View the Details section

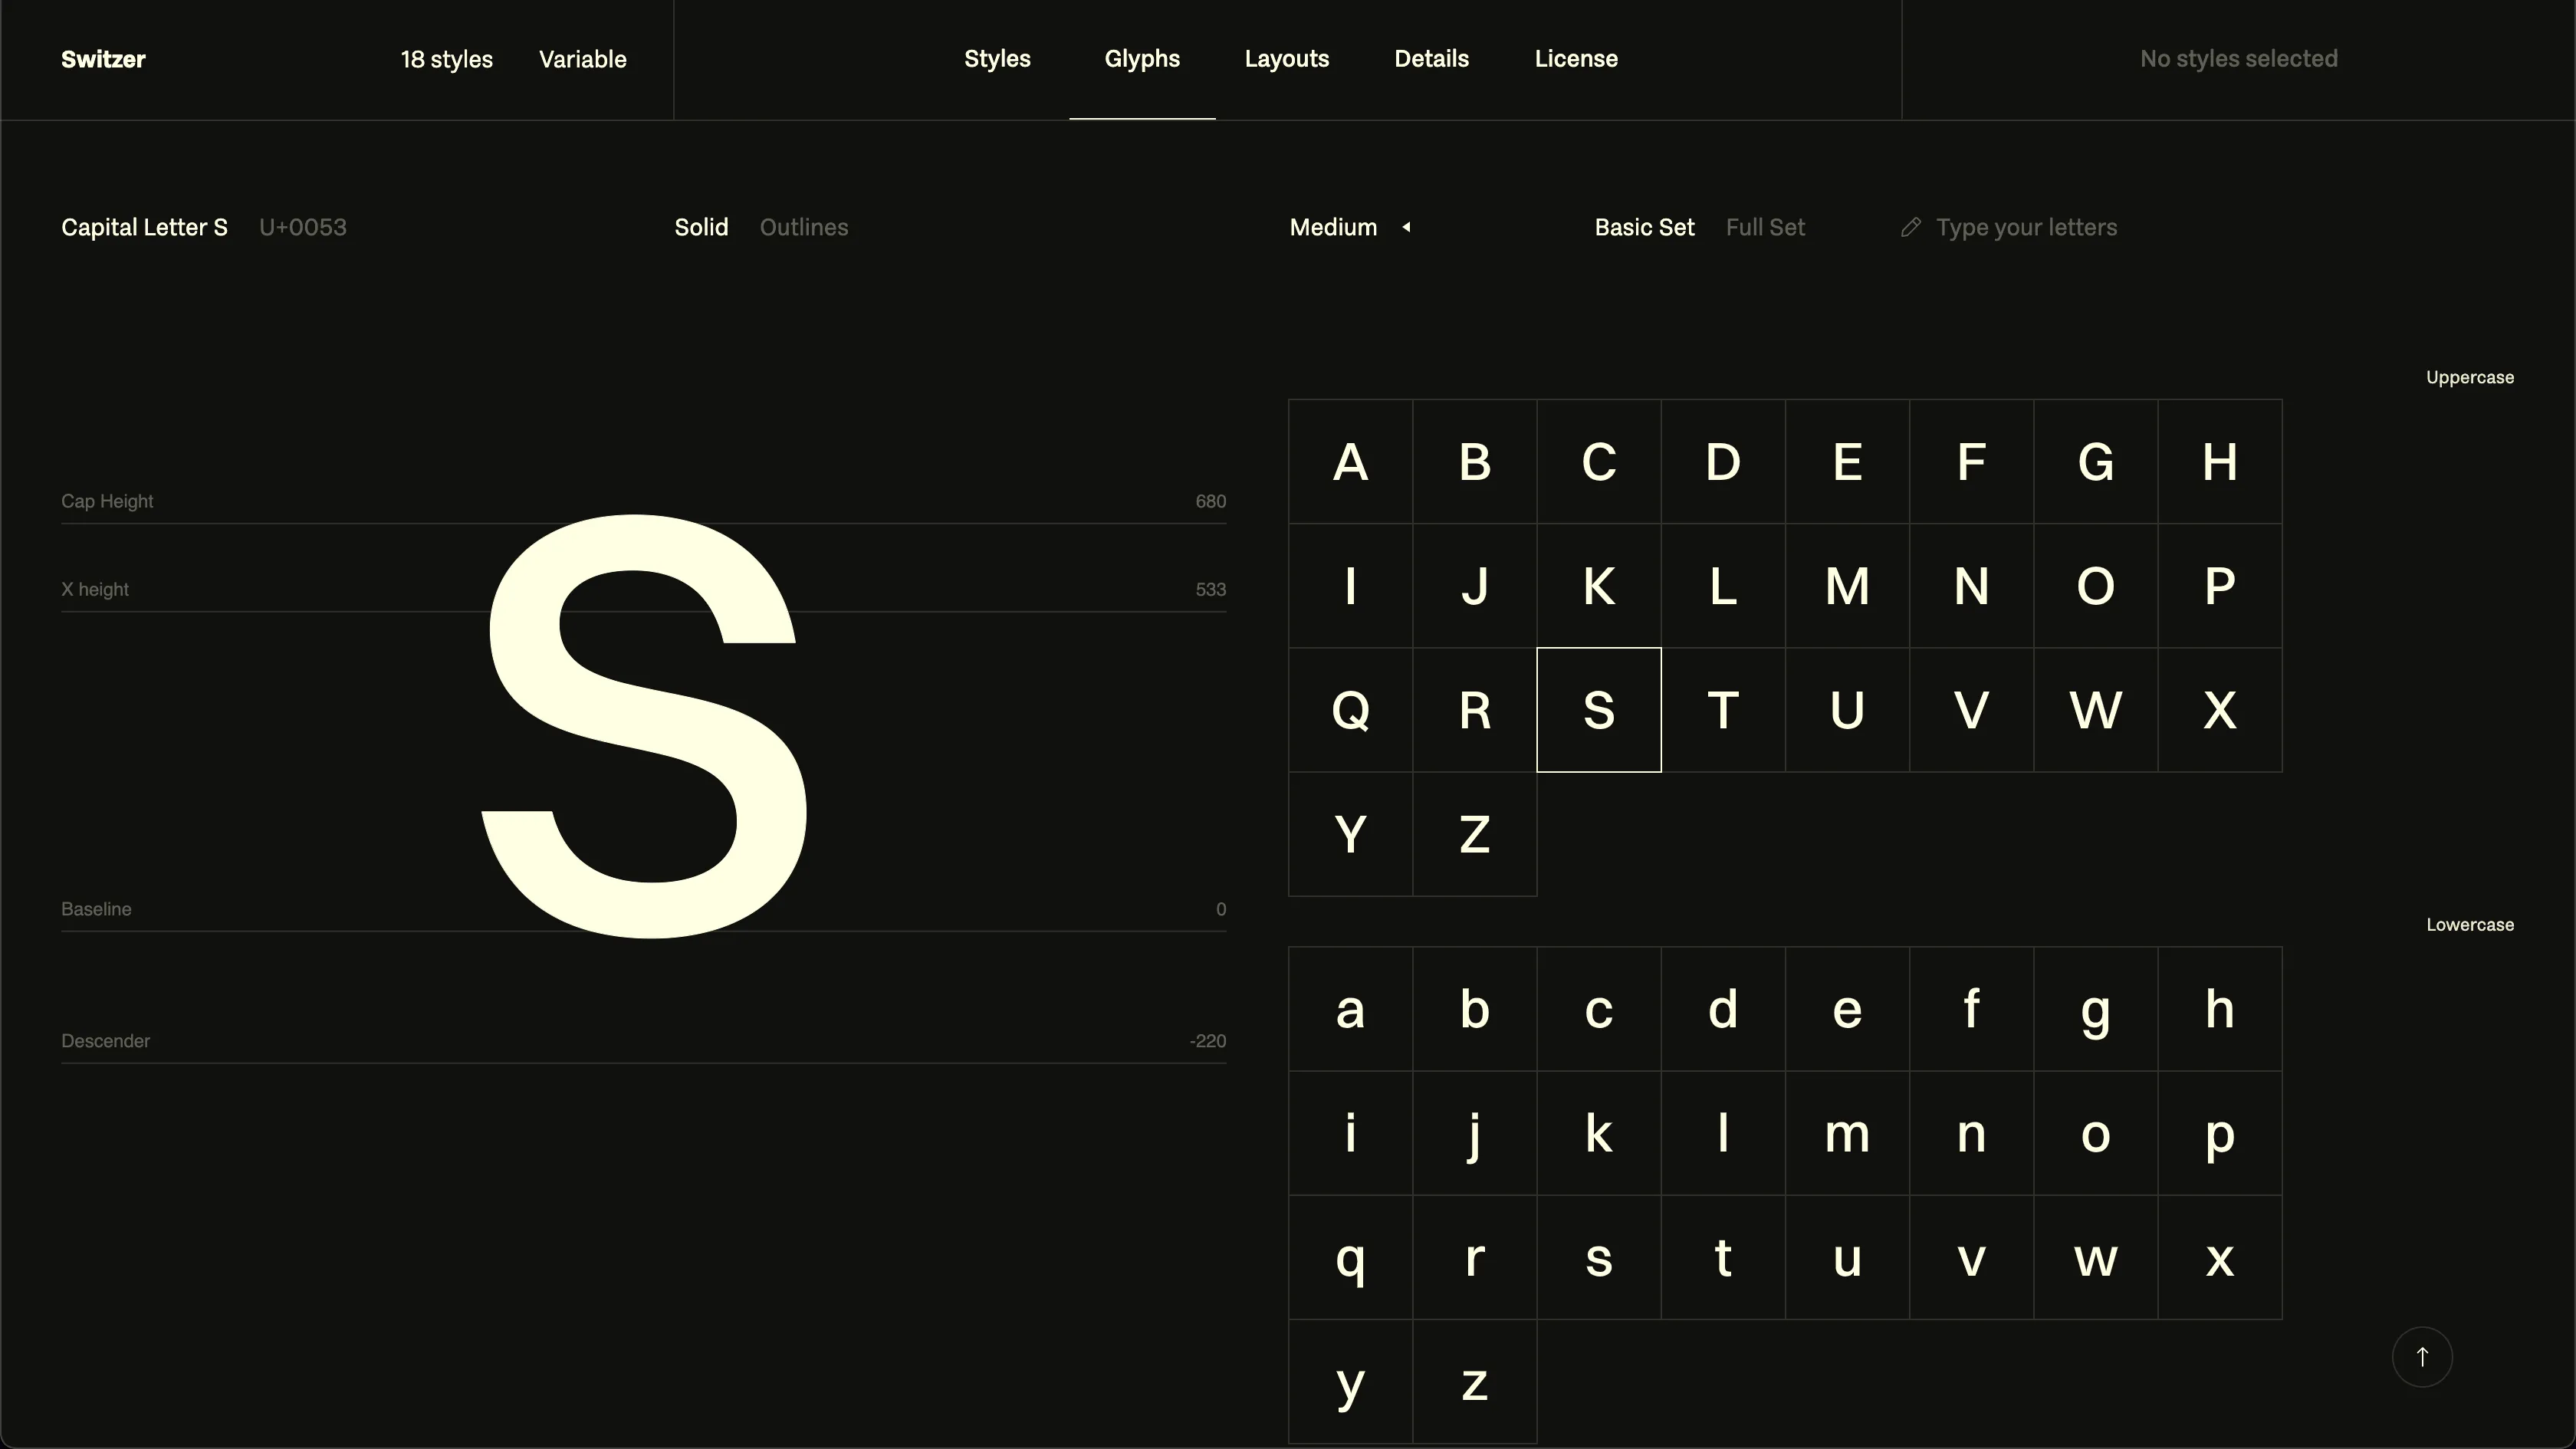click(x=1431, y=58)
